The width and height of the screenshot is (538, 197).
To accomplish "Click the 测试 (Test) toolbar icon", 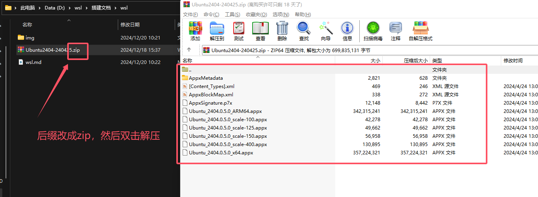I will pos(239,28).
